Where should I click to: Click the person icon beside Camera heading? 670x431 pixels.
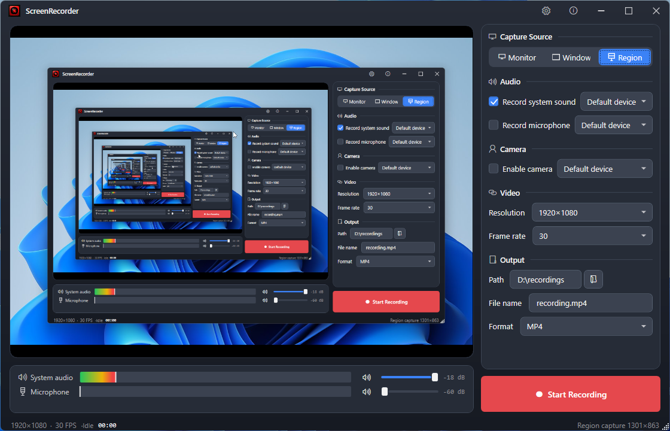(493, 149)
